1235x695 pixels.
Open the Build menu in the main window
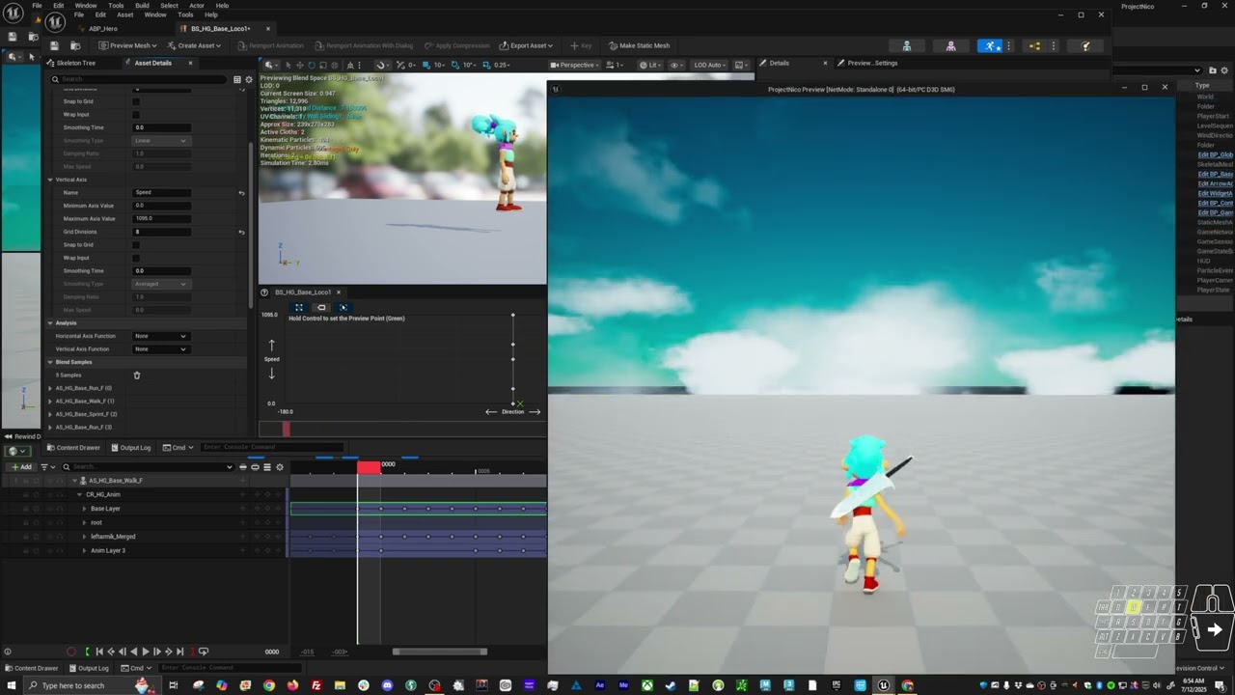click(x=142, y=5)
